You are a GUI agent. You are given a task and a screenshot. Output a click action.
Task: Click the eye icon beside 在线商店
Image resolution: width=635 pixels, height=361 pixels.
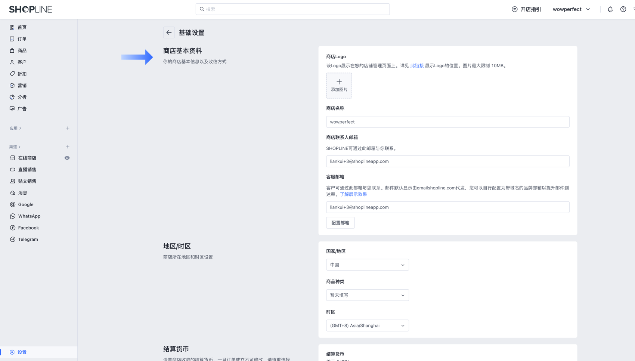click(67, 158)
